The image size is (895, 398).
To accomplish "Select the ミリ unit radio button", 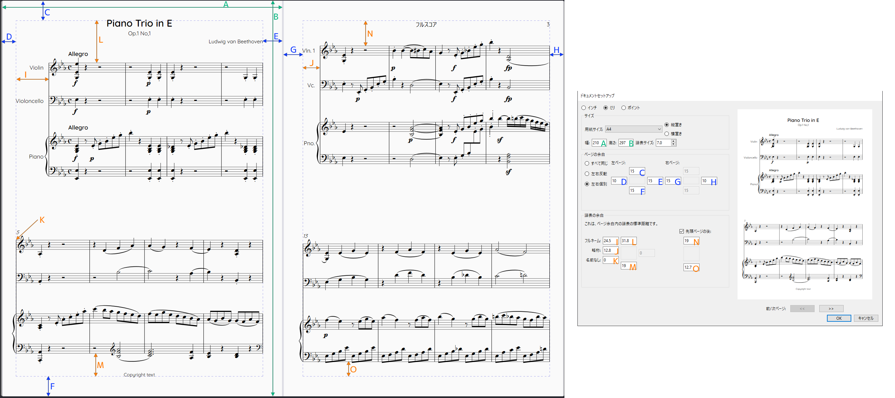I will pyautogui.click(x=605, y=108).
